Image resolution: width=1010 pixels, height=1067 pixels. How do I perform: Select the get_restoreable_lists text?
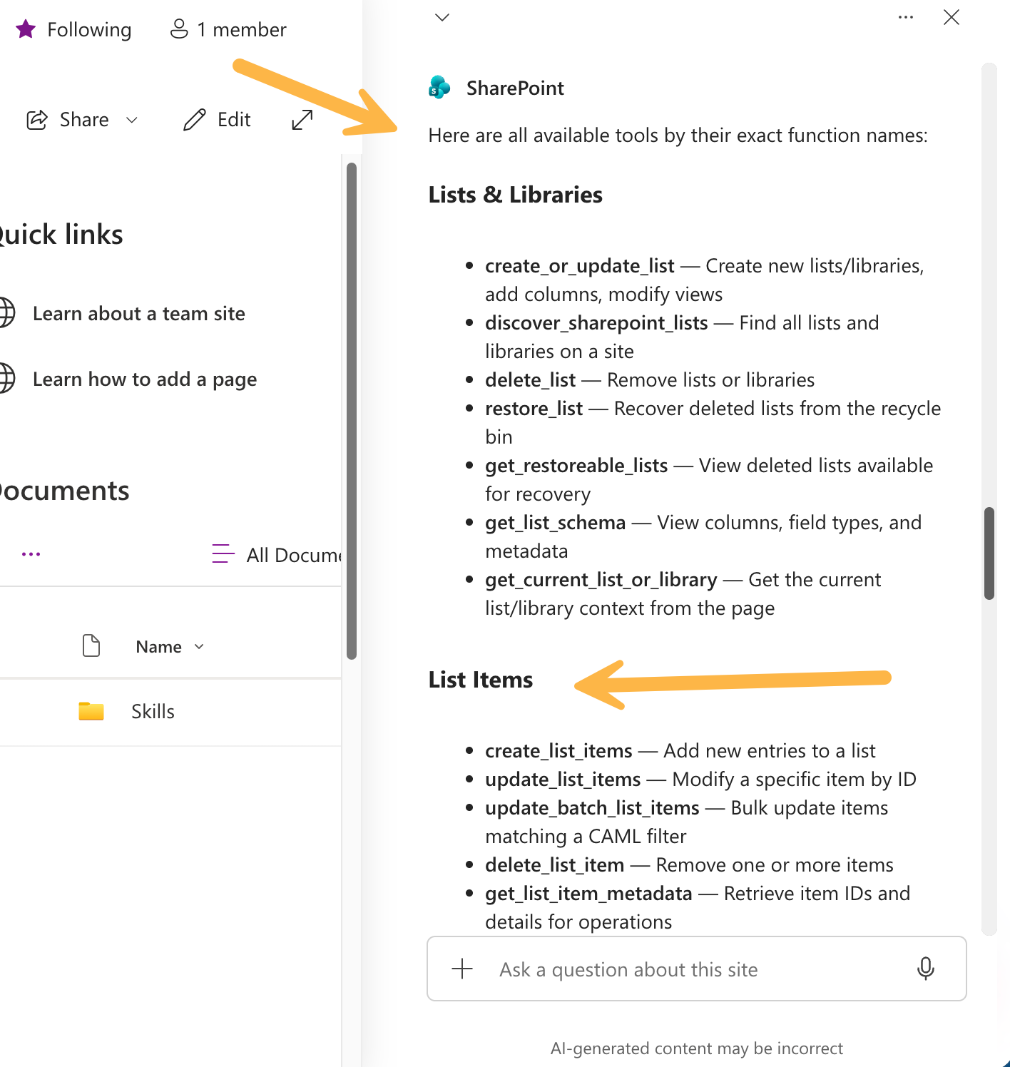pyautogui.click(x=576, y=466)
